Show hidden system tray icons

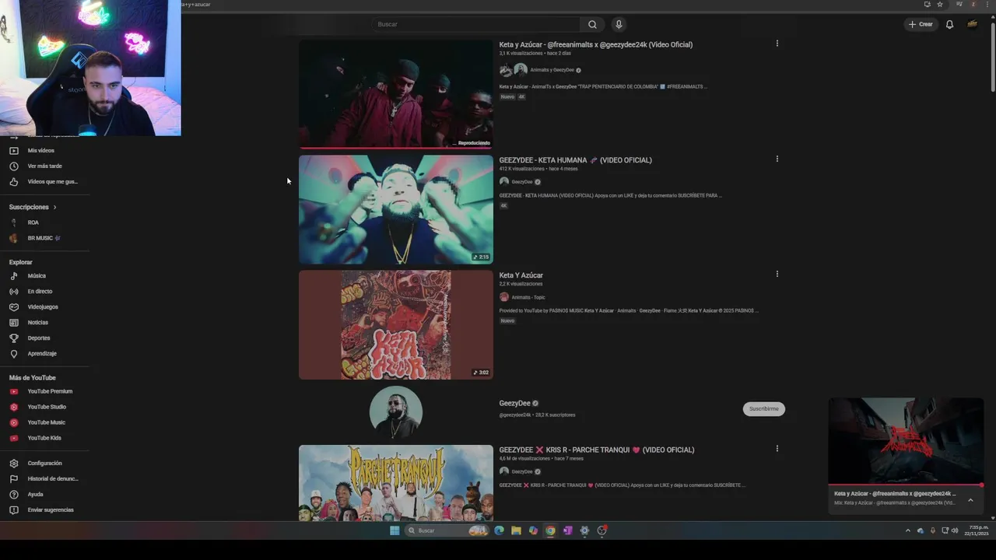pos(907,530)
